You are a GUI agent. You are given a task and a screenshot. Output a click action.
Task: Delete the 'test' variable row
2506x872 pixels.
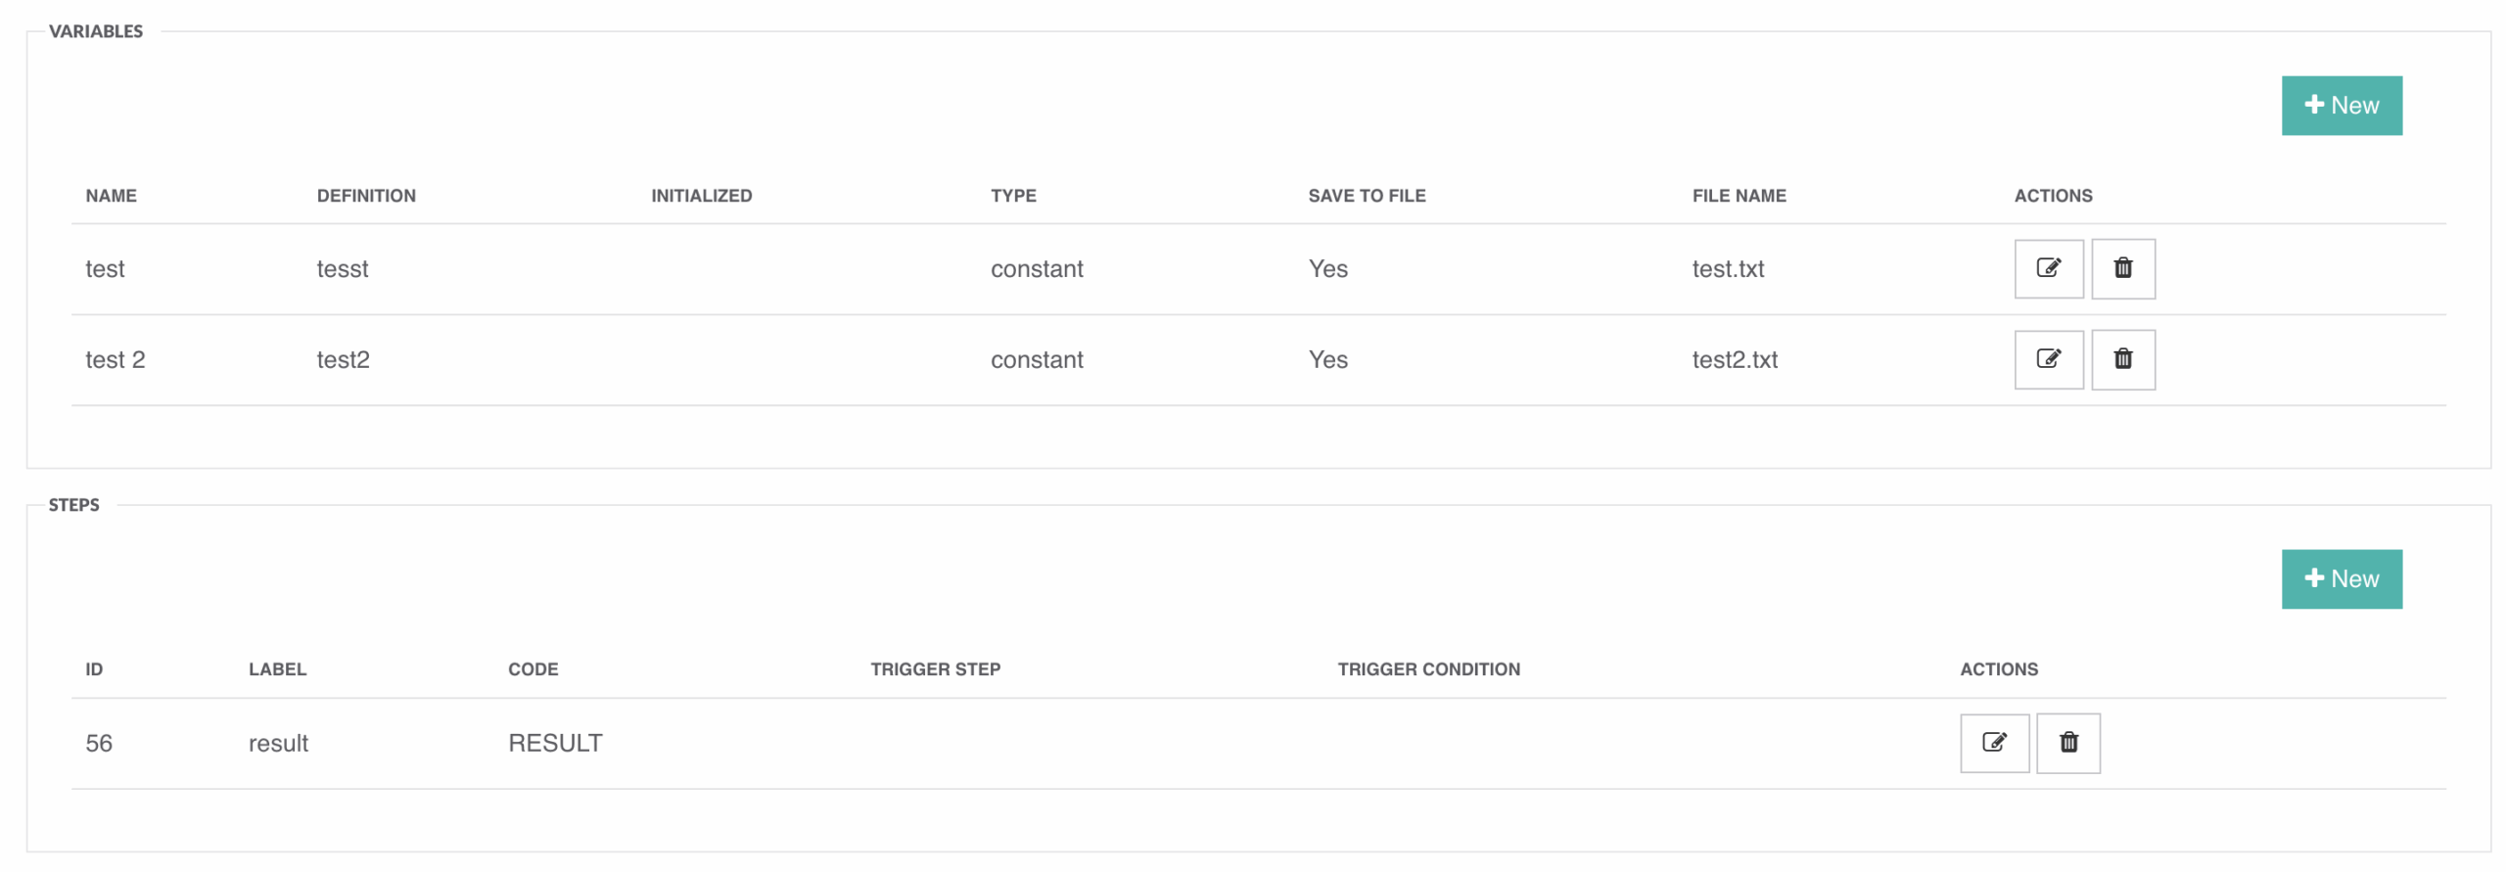click(x=2121, y=268)
